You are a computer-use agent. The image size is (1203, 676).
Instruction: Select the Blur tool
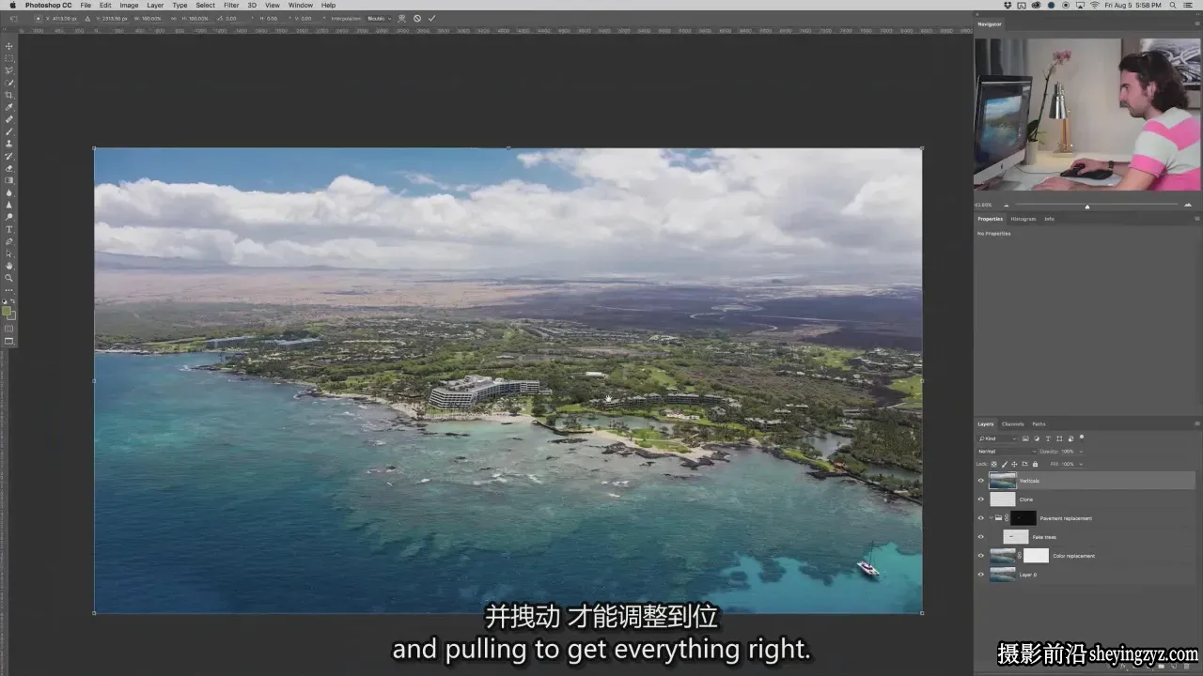click(x=9, y=192)
